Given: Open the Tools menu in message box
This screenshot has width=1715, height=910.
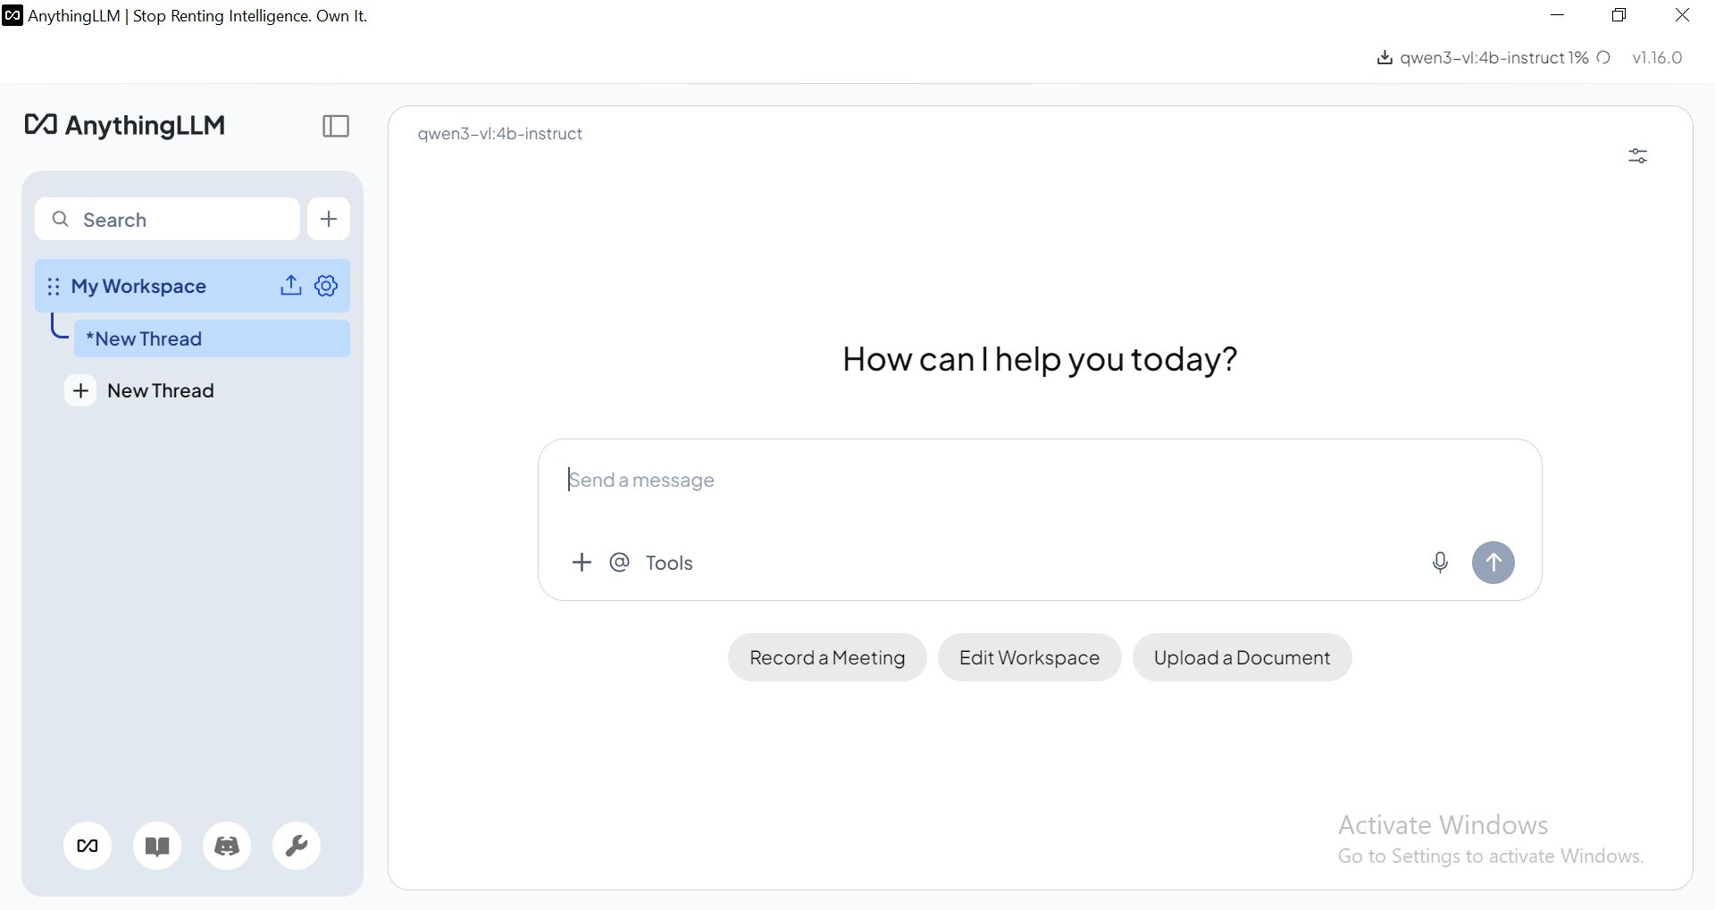Looking at the screenshot, I should tap(669, 563).
